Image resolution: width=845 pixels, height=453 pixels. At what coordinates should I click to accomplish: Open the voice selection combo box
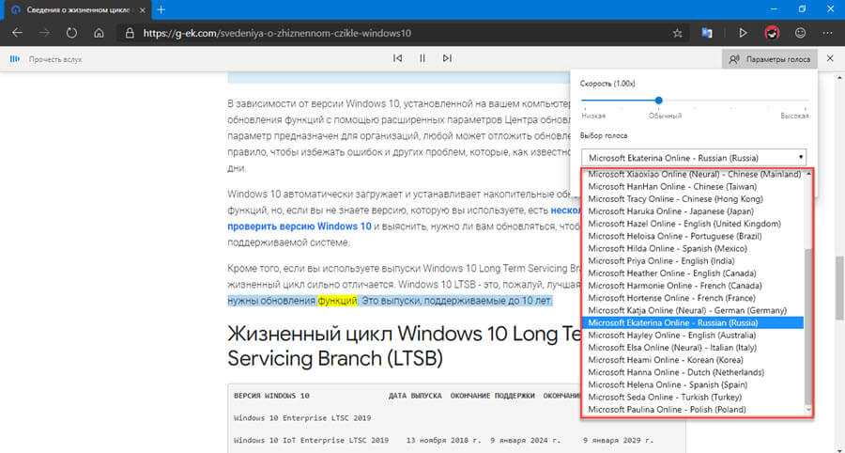click(x=694, y=158)
